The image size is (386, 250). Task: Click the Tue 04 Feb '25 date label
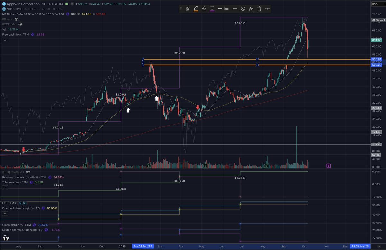pos(143,246)
